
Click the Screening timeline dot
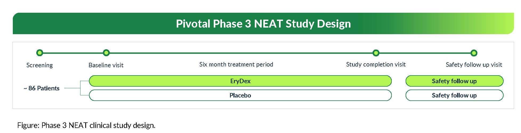click(x=39, y=53)
